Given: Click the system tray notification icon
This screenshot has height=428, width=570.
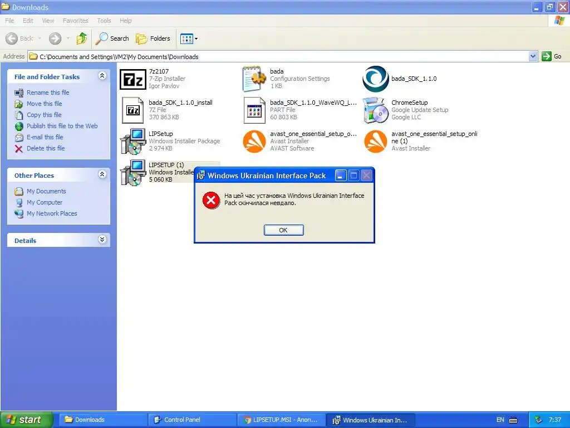Looking at the screenshot, I should click(539, 420).
